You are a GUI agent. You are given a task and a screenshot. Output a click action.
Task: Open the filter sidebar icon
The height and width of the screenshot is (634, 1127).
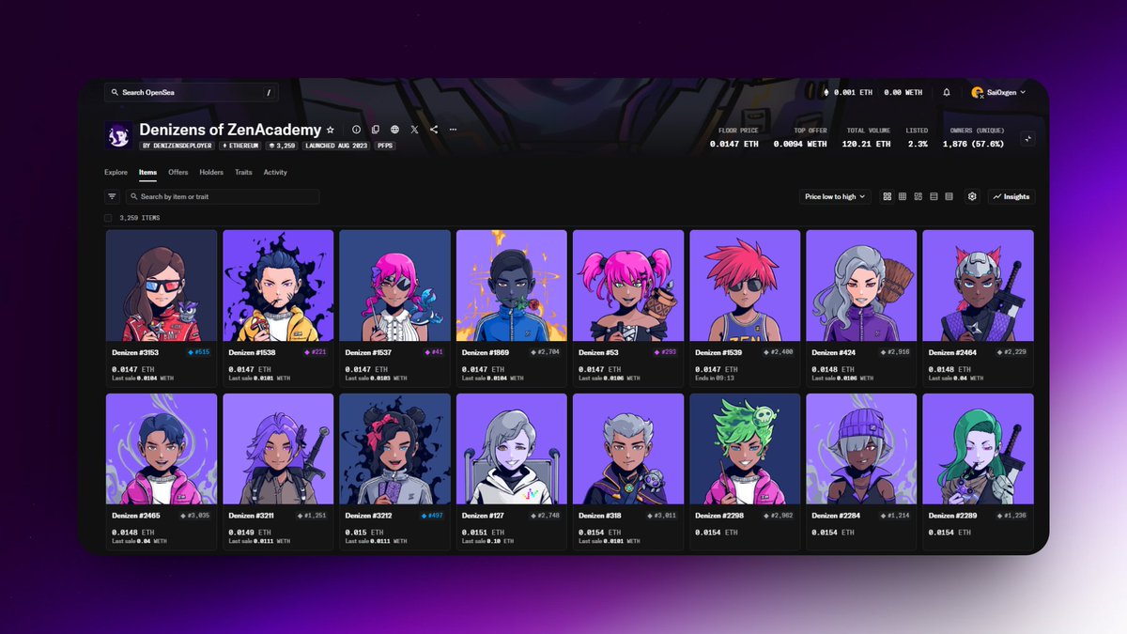[112, 196]
